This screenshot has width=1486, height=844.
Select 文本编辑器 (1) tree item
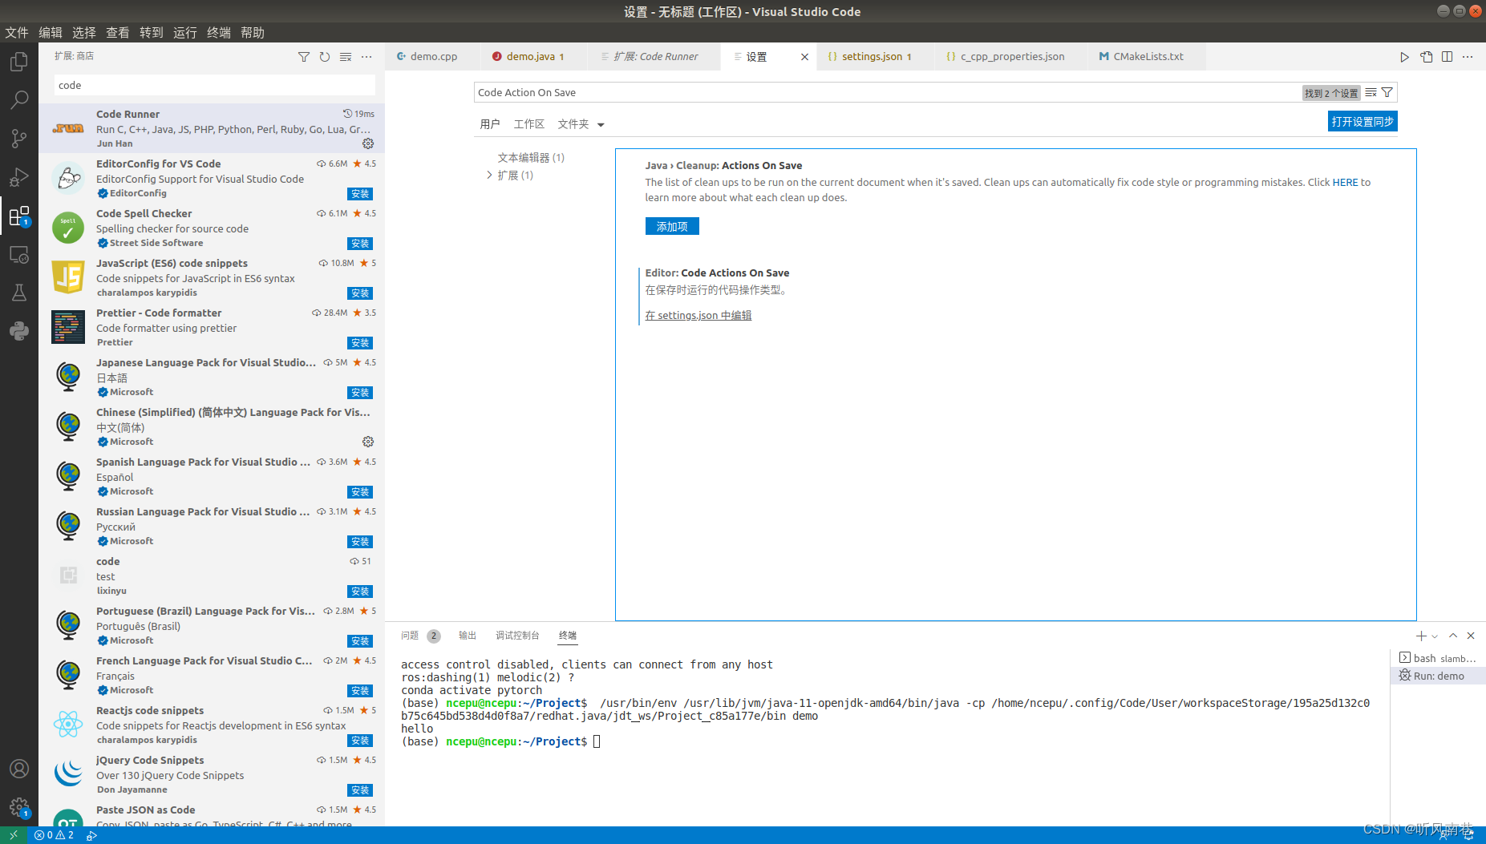point(531,158)
